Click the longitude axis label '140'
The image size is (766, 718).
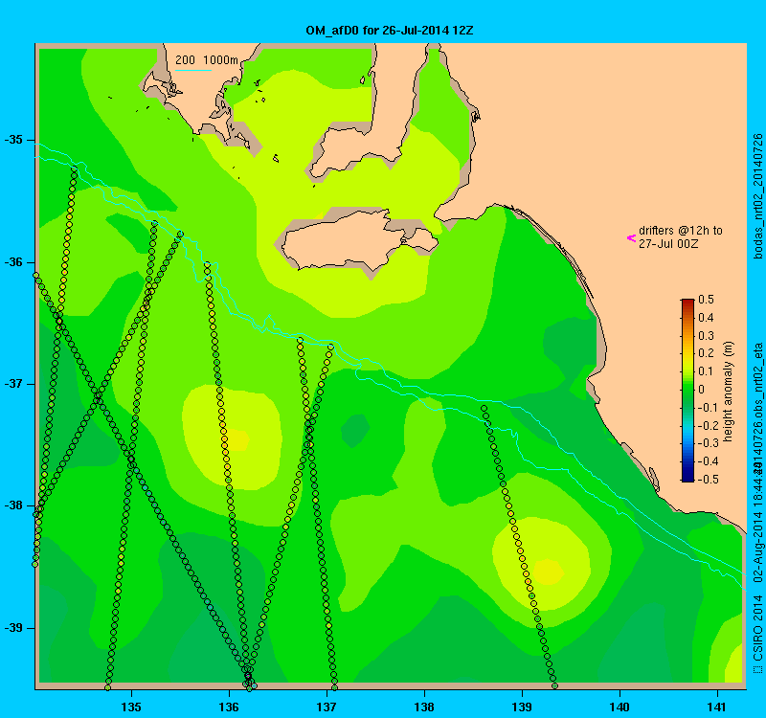[x=620, y=707]
